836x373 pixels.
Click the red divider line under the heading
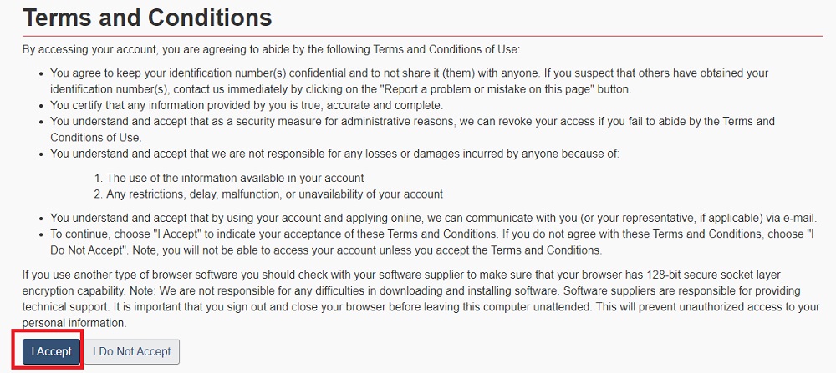point(423,36)
